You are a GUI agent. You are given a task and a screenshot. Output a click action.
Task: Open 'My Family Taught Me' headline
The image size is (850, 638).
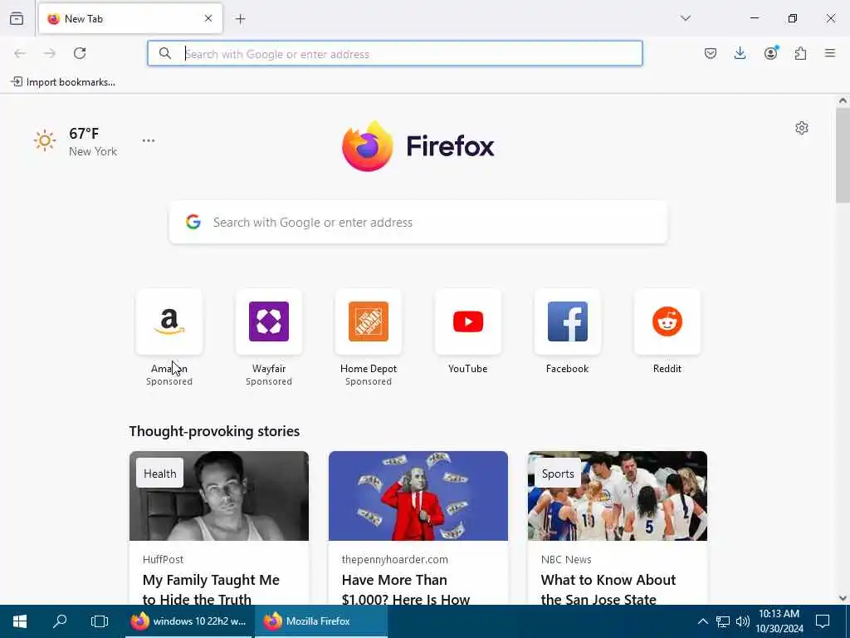coord(211,589)
